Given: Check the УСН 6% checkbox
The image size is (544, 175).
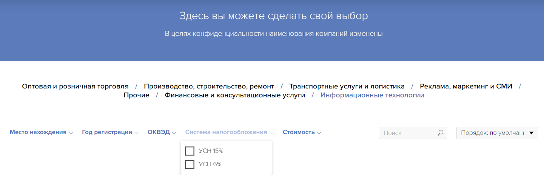Looking at the screenshot, I should tap(190, 164).
